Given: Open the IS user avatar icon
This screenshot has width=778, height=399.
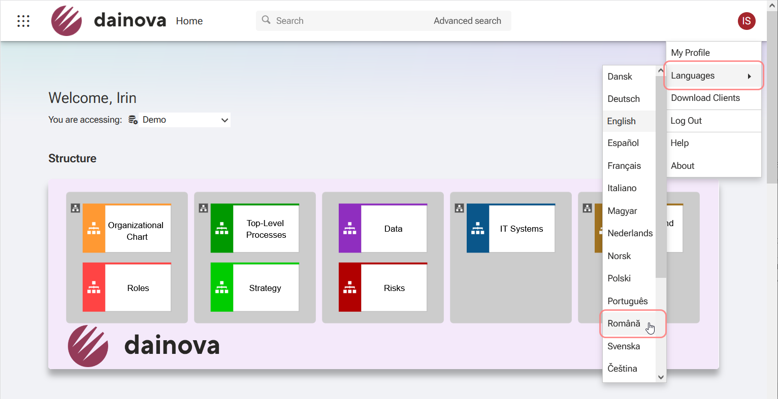Looking at the screenshot, I should coord(747,21).
